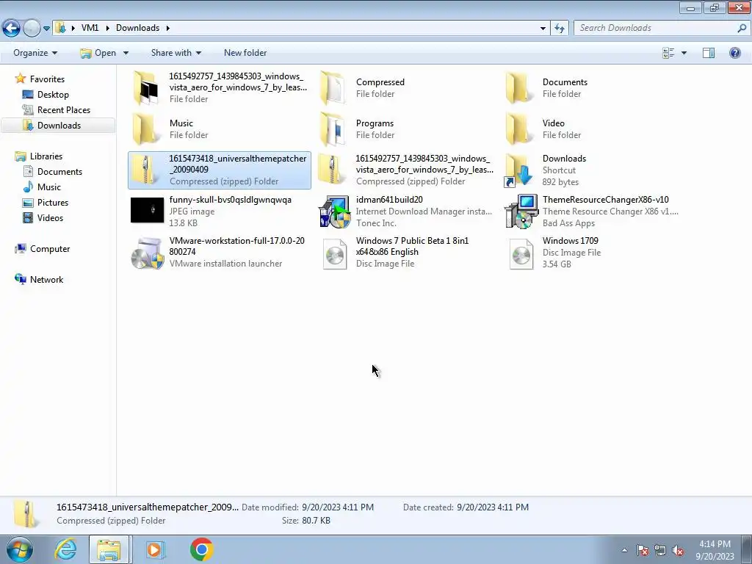
Task: Select the Downloads Shortcut icon
Action: (519, 170)
